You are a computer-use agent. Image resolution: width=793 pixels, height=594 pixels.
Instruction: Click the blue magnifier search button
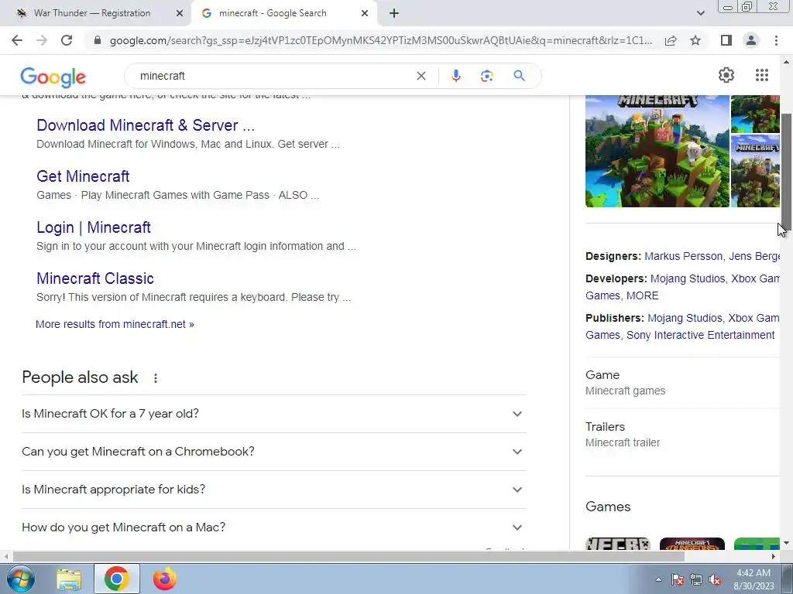[x=519, y=76]
